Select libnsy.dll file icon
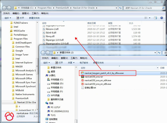Image resolution: width=167 pixels, height=123 pixels. (x=44, y=36)
